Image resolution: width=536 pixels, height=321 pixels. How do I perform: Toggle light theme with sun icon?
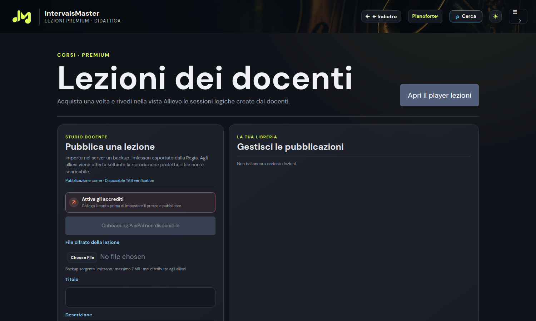pyautogui.click(x=496, y=16)
